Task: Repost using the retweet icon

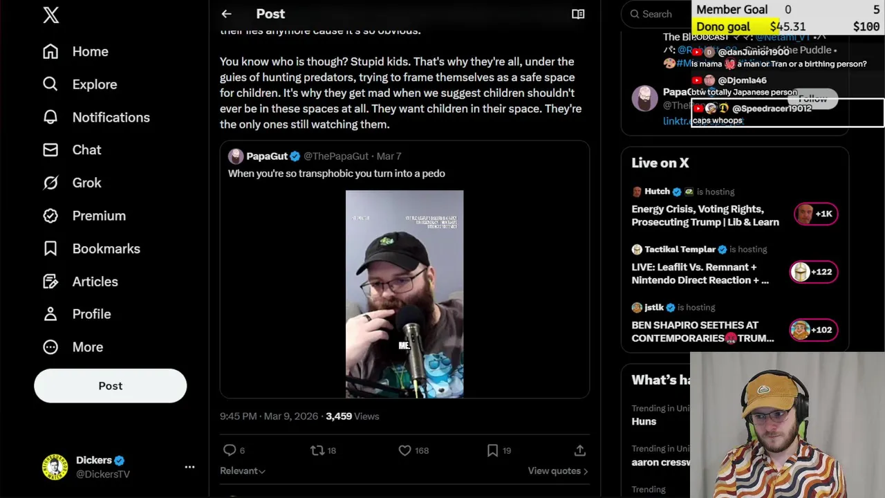Action: [x=317, y=450]
